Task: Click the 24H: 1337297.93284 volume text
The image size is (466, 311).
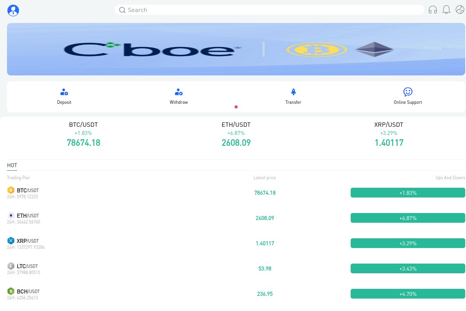Action: 26,247
